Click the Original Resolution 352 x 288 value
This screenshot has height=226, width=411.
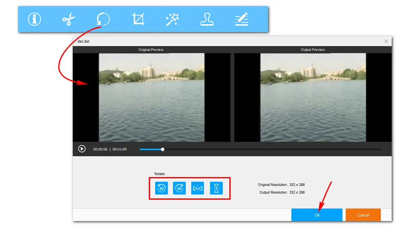click(x=297, y=184)
